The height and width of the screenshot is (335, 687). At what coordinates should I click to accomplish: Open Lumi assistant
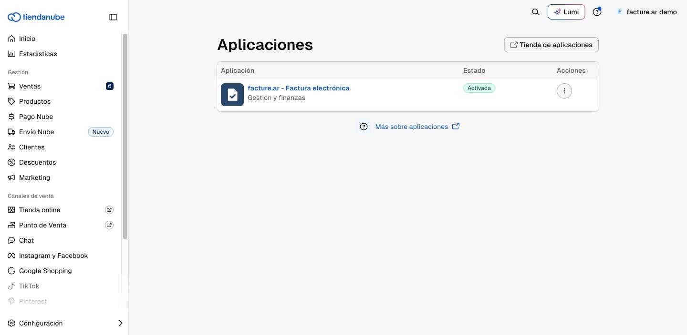point(566,12)
